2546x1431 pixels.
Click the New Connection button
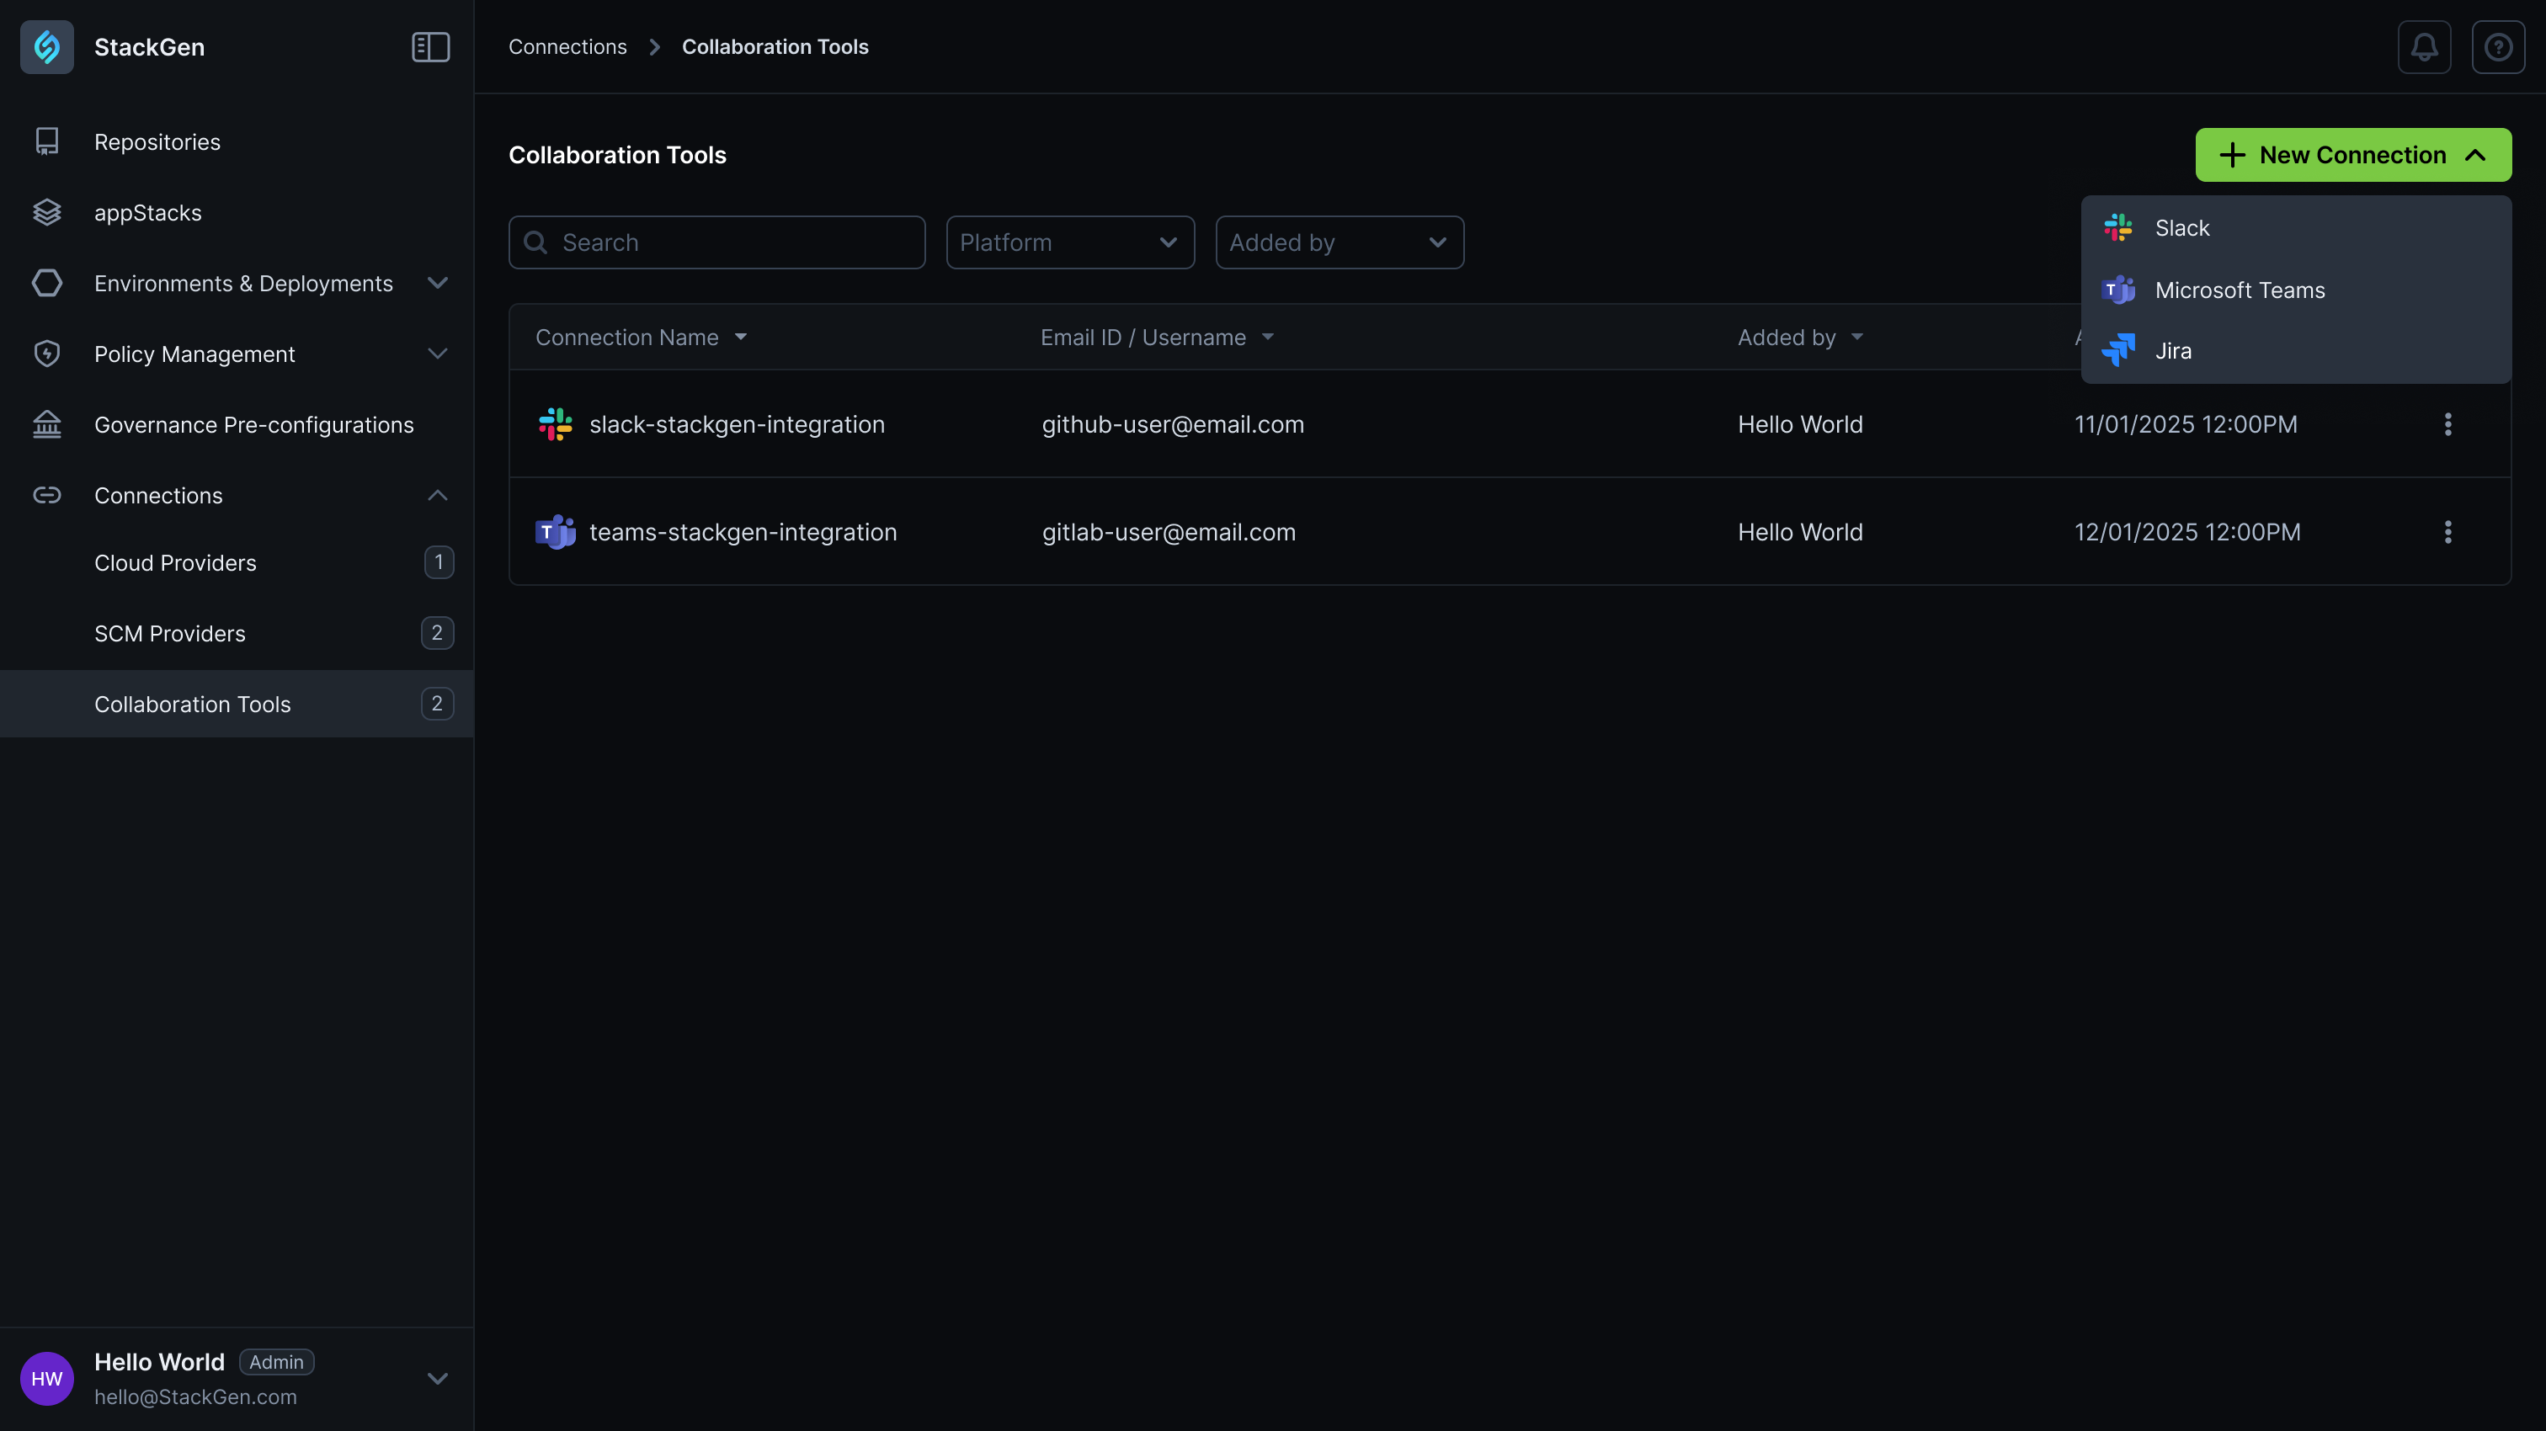tap(2352, 155)
